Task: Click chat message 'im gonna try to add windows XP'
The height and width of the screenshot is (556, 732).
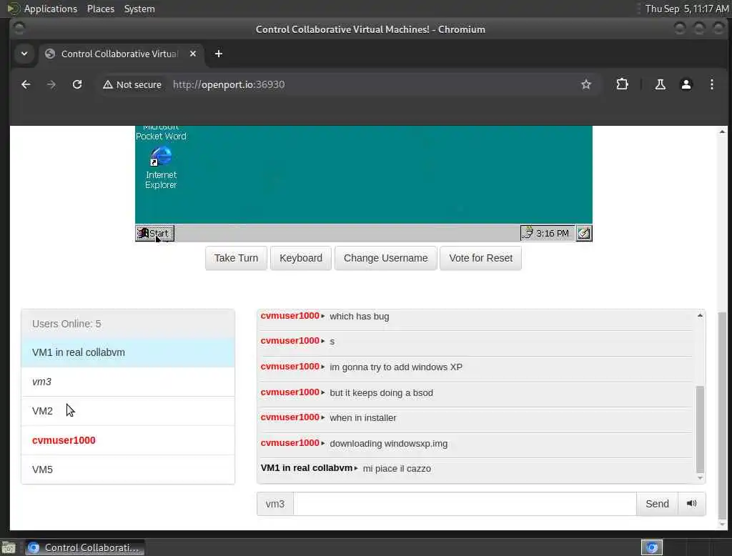Action: pos(396,367)
